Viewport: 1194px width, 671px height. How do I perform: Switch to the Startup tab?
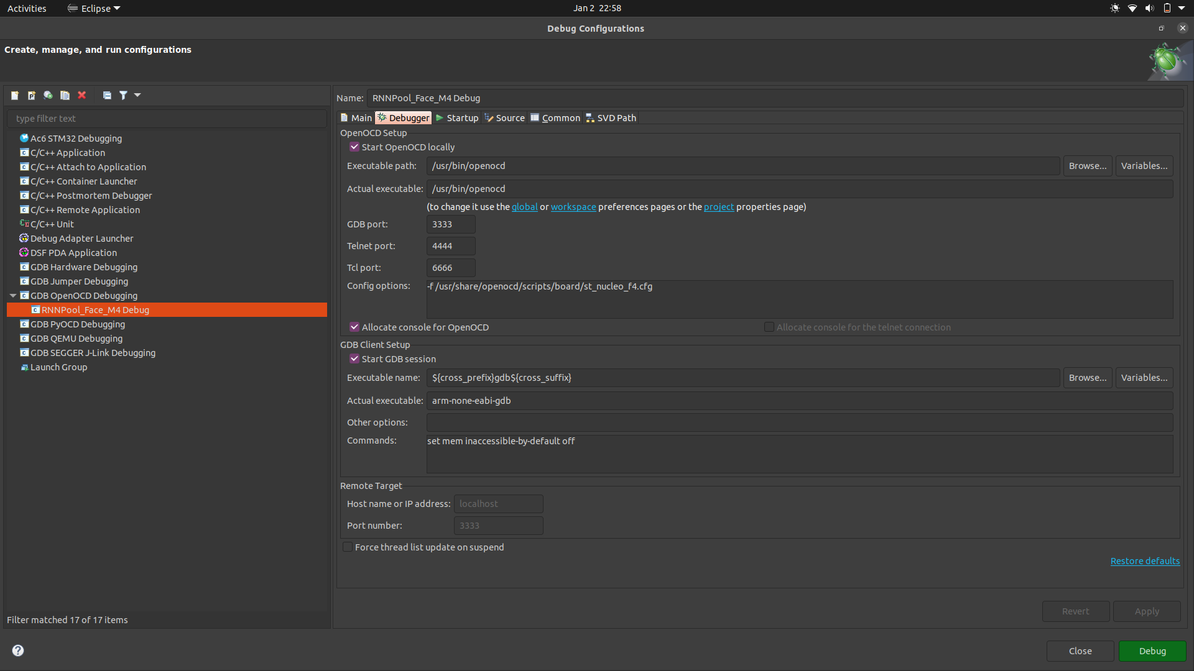pyautogui.click(x=458, y=118)
